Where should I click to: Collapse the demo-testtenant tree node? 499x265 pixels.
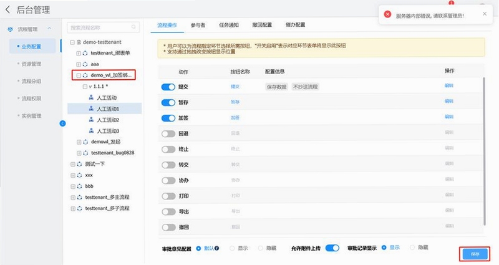pyautogui.click(x=72, y=42)
